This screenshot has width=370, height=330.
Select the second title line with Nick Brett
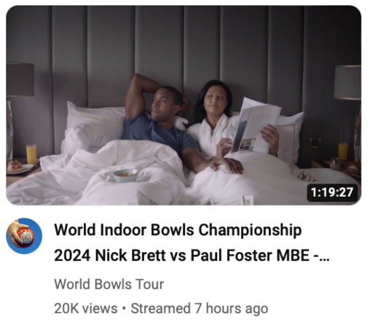click(x=192, y=256)
